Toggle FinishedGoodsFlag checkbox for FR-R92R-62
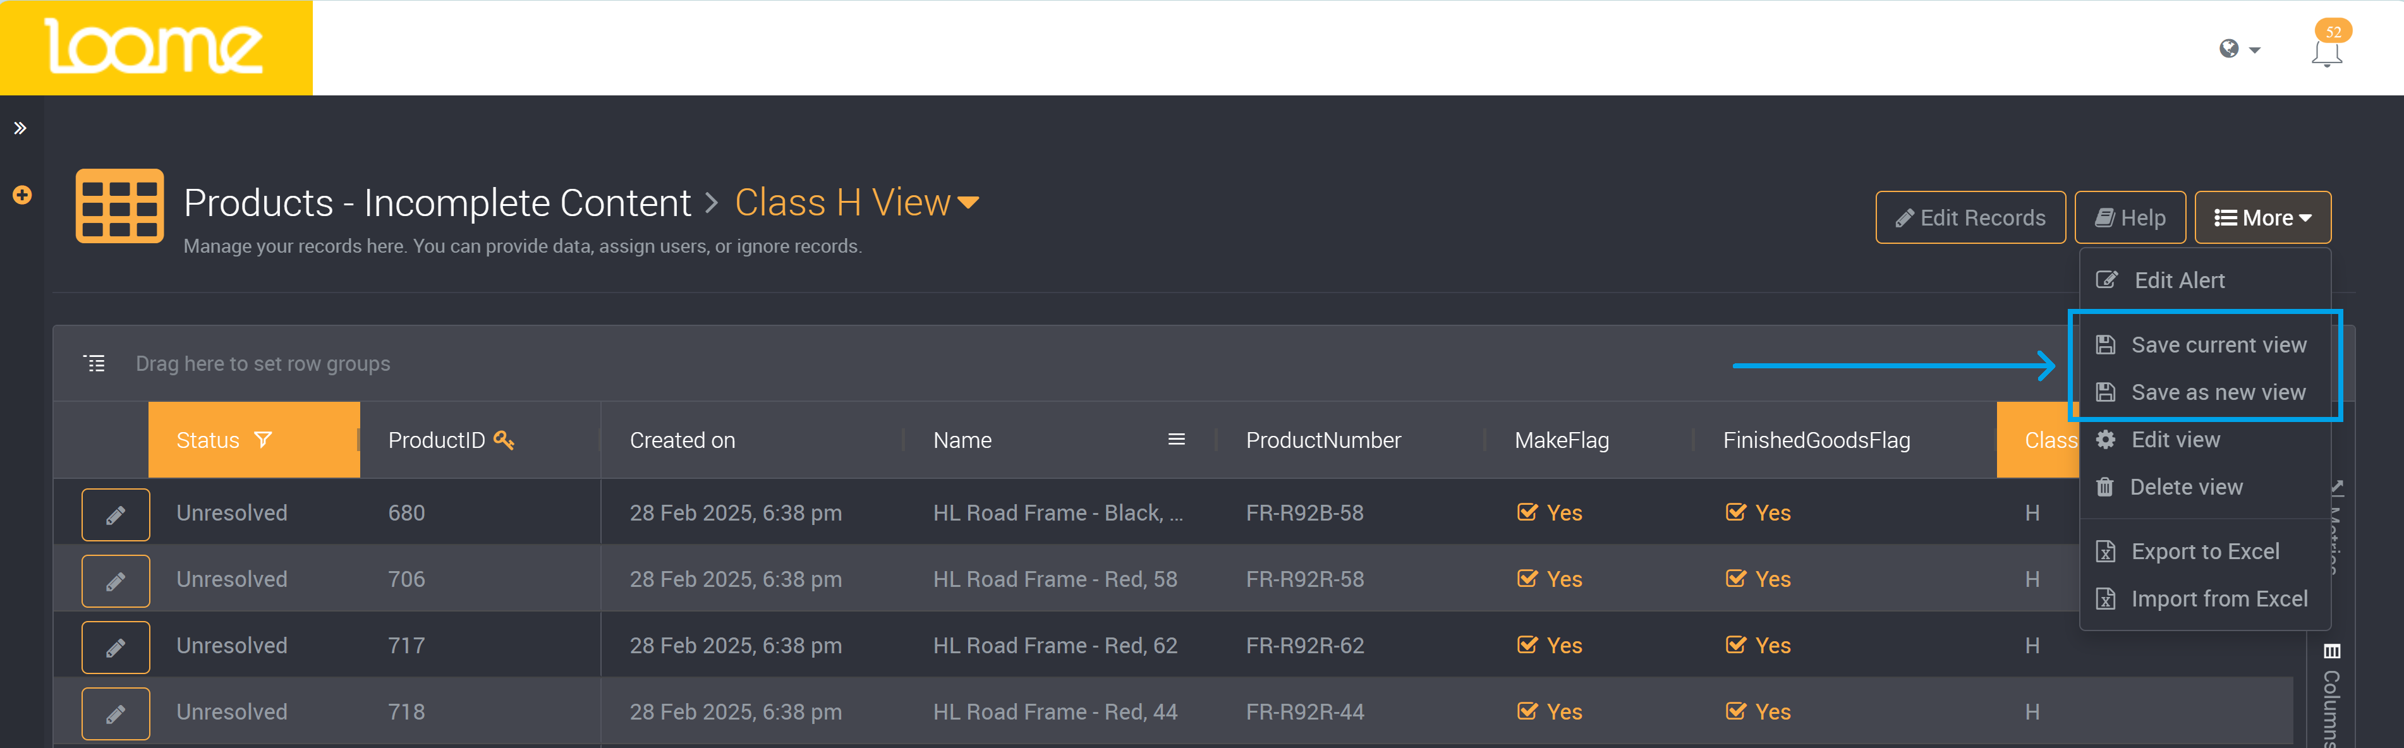Viewport: 2404px width, 748px height. 1736,644
